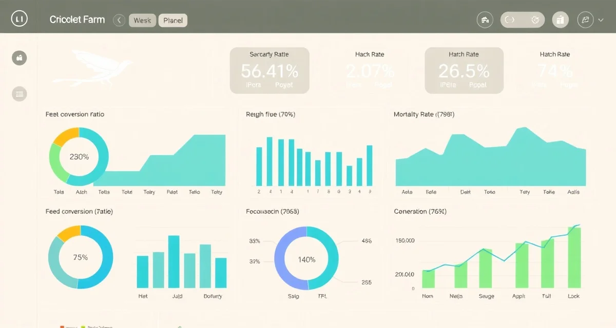This screenshot has width=616, height=328.
Task: Switch to the Mortality Rate (7981) panel
Action: [x=423, y=114]
